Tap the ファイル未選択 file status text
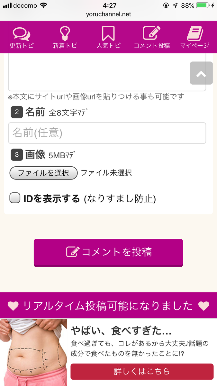This screenshot has height=386, width=217. pos(106,173)
